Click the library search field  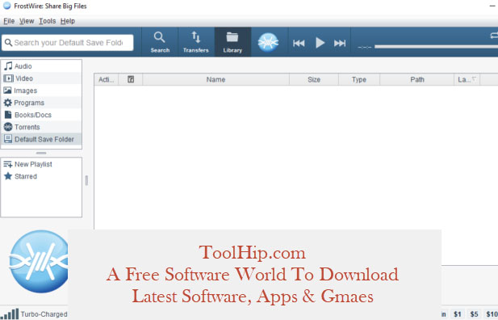pos(67,43)
